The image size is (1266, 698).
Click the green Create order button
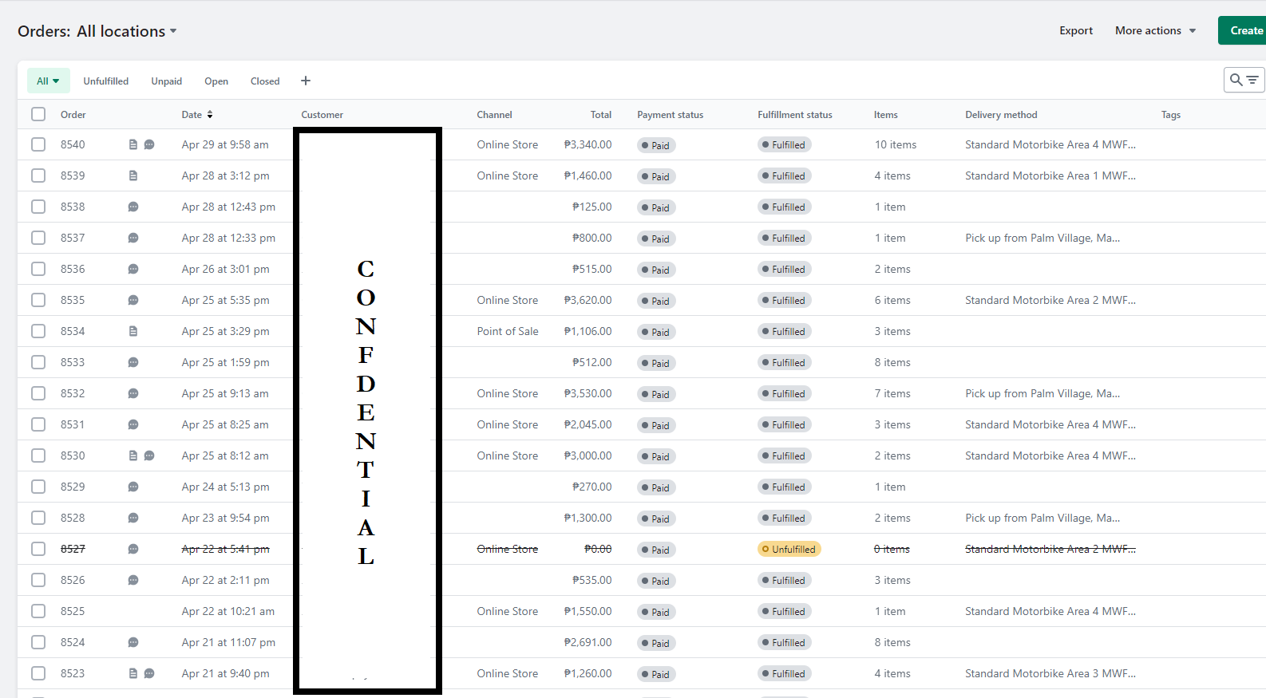coord(1242,30)
